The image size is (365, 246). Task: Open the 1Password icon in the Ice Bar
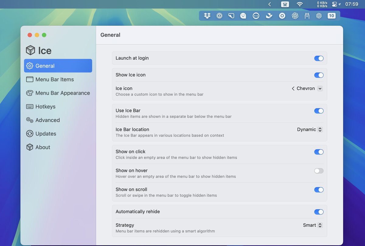tap(219, 16)
